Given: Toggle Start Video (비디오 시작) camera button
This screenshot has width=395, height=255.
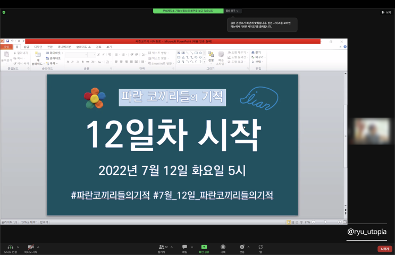Looking at the screenshot, I should tap(31, 249).
